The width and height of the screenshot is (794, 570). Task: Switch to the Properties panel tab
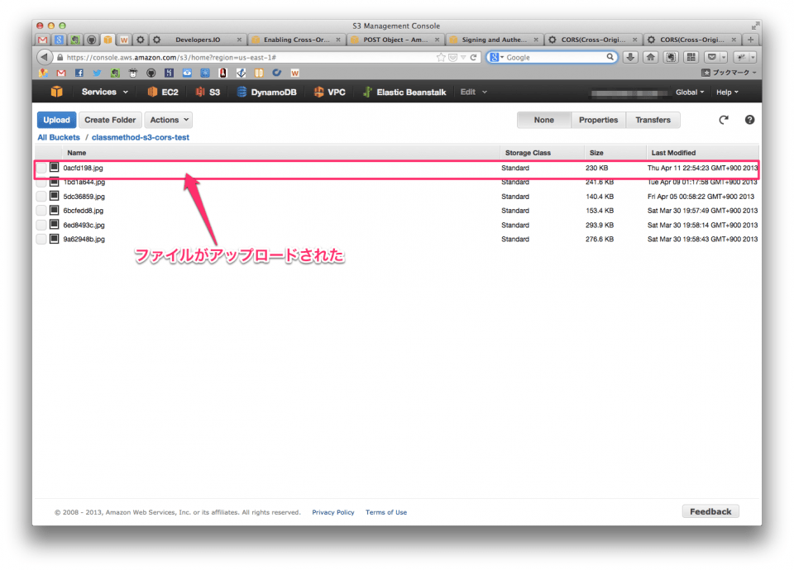click(x=599, y=120)
